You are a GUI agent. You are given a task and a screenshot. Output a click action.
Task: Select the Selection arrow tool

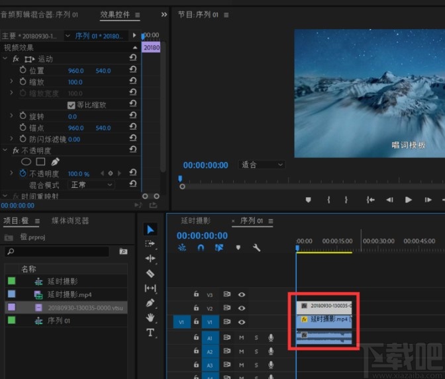[x=150, y=230]
